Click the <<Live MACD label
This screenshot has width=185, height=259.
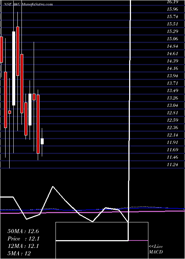tap(156, 249)
